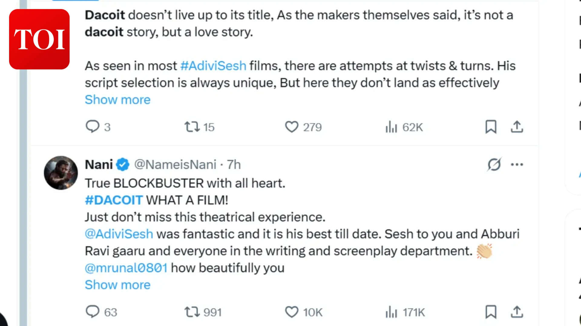The image size is (581, 326).
Task: Open Nani's profile picture
Action: click(x=61, y=173)
